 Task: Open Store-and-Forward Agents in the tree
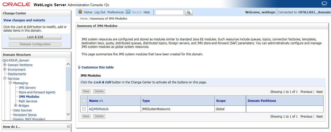[37, 92]
